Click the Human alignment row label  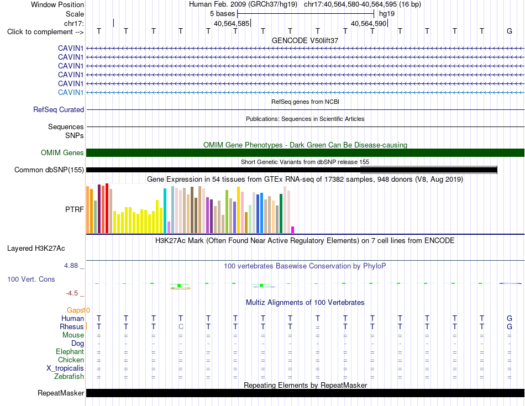(72, 318)
